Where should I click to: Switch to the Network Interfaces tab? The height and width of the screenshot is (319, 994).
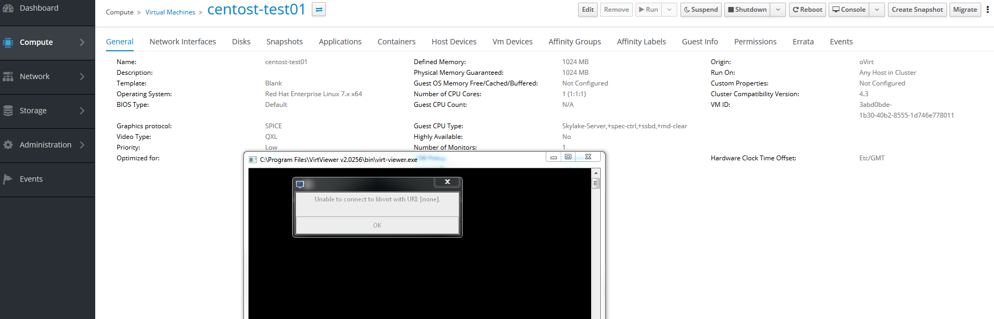click(182, 42)
